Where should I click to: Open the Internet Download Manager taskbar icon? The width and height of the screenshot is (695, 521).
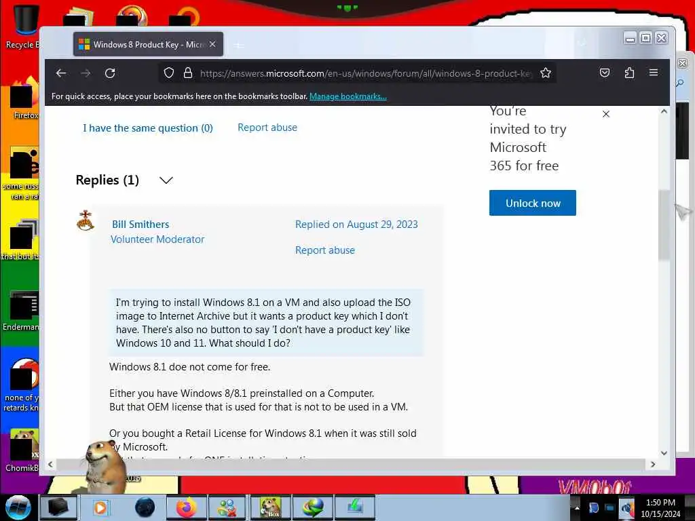pyautogui.click(x=312, y=507)
